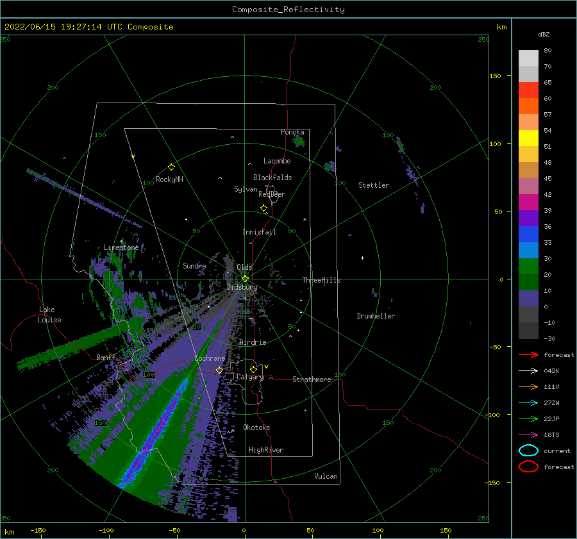The height and width of the screenshot is (539, 577).
Task: Click the yellow radar-site diamond at Olds
Action: (x=245, y=279)
